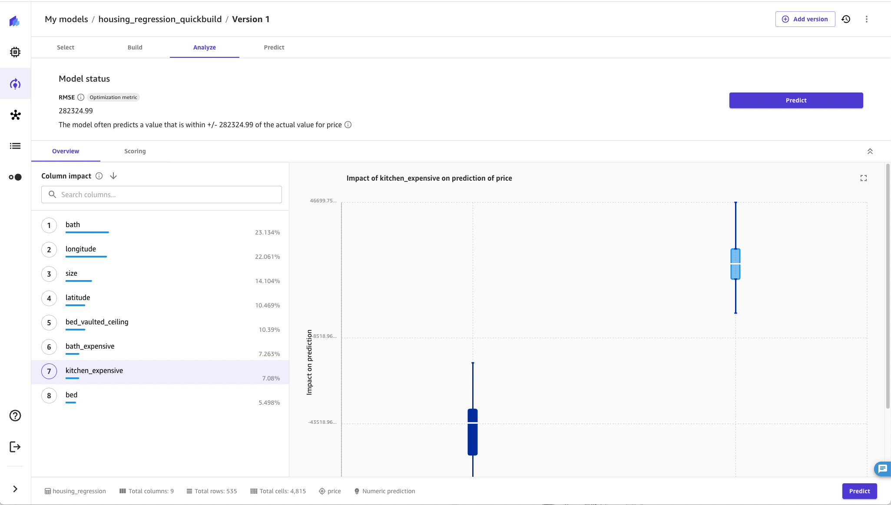The image size is (891, 505).
Task: Open the list icon in the sidebar
Action: coord(15,146)
